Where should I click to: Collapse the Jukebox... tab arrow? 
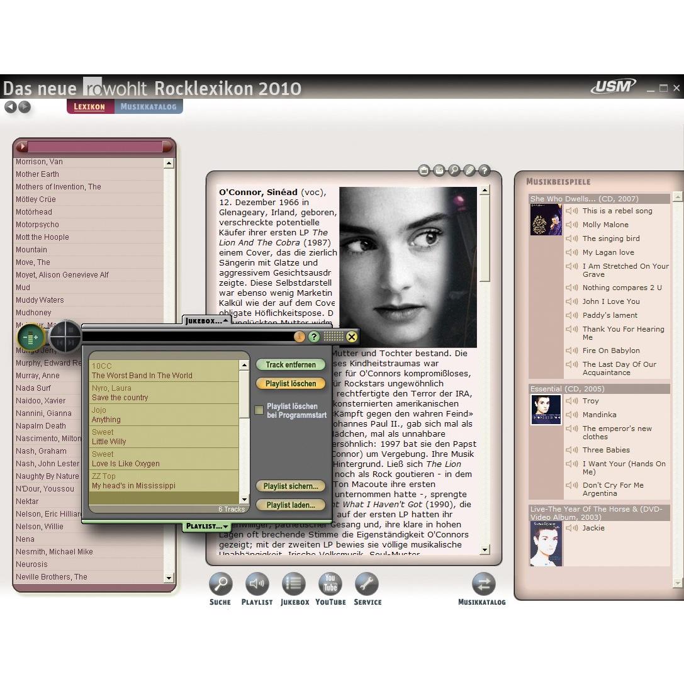tap(225, 320)
